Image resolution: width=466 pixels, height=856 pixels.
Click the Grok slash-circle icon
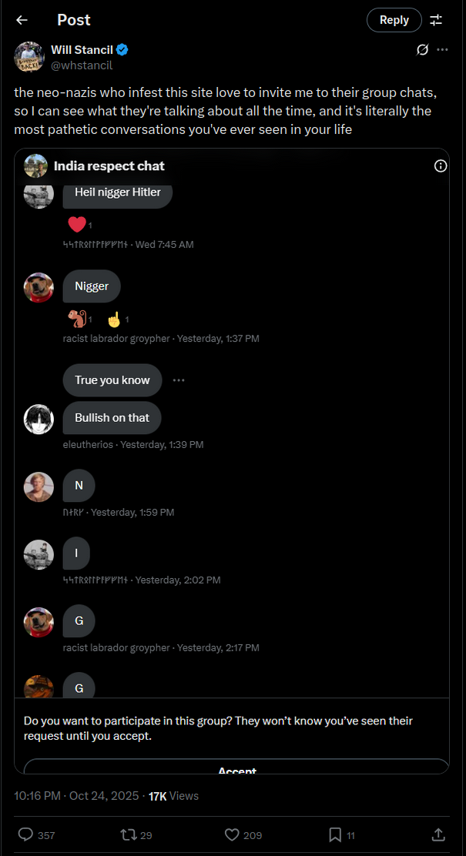[422, 50]
